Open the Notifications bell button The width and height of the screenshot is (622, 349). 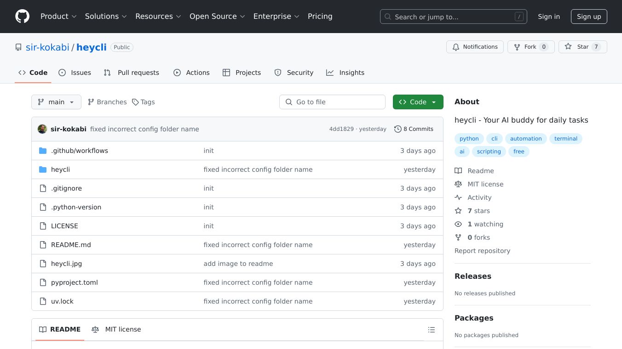[475, 47]
